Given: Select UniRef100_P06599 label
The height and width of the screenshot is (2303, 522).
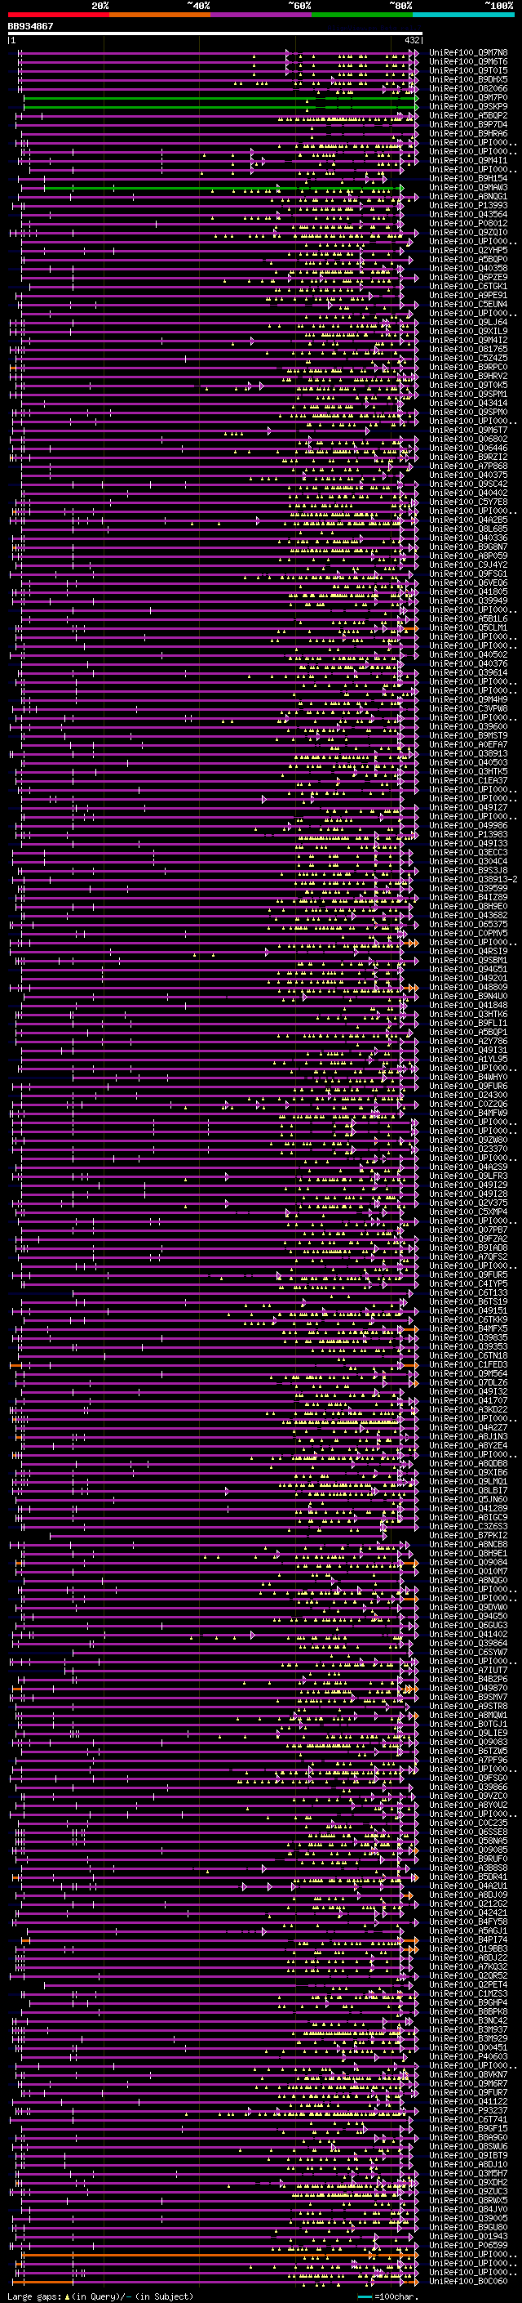Looking at the screenshot, I should coord(468,2245).
